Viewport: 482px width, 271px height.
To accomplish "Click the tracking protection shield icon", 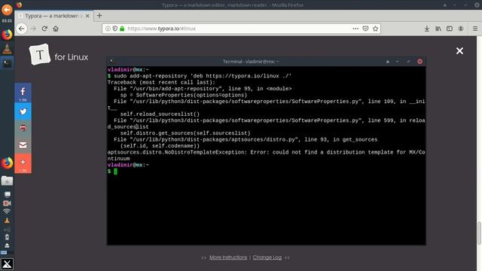I will pyautogui.click(x=114, y=29).
